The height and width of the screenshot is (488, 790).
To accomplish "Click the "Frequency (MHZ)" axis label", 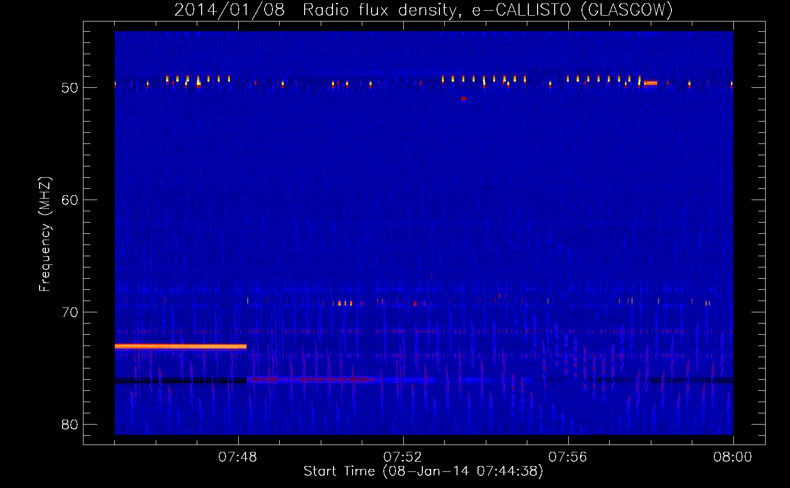I will coord(44,234).
